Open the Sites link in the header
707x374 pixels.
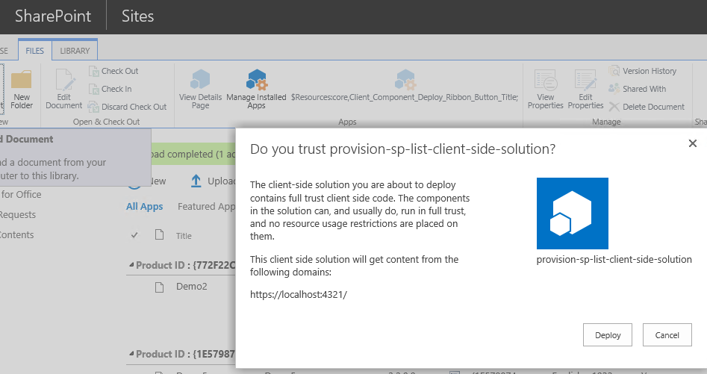[x=137, y=16]
